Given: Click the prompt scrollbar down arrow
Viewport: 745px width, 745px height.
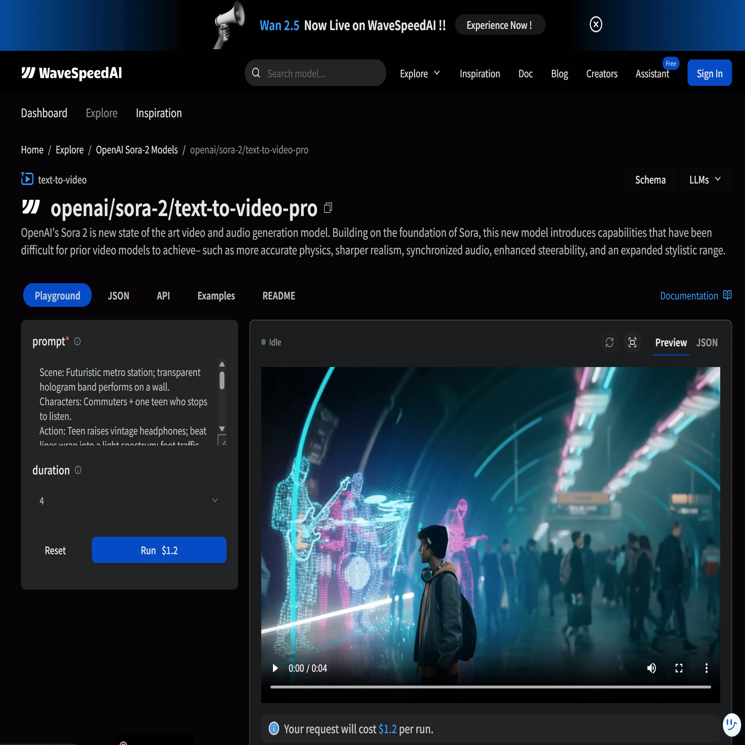Looking at the screenshot, I should coord(222,429).
